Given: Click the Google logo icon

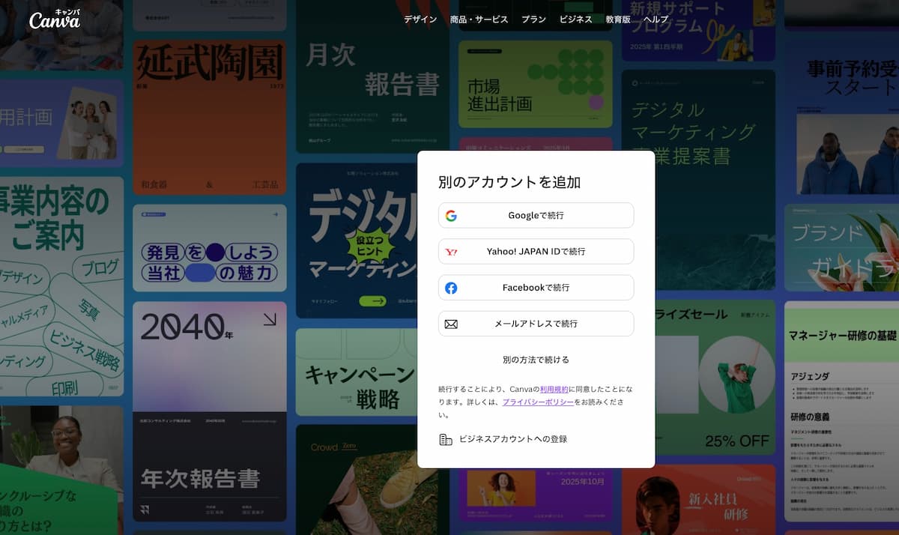Looking at the screenshot, I should point(451,216).
